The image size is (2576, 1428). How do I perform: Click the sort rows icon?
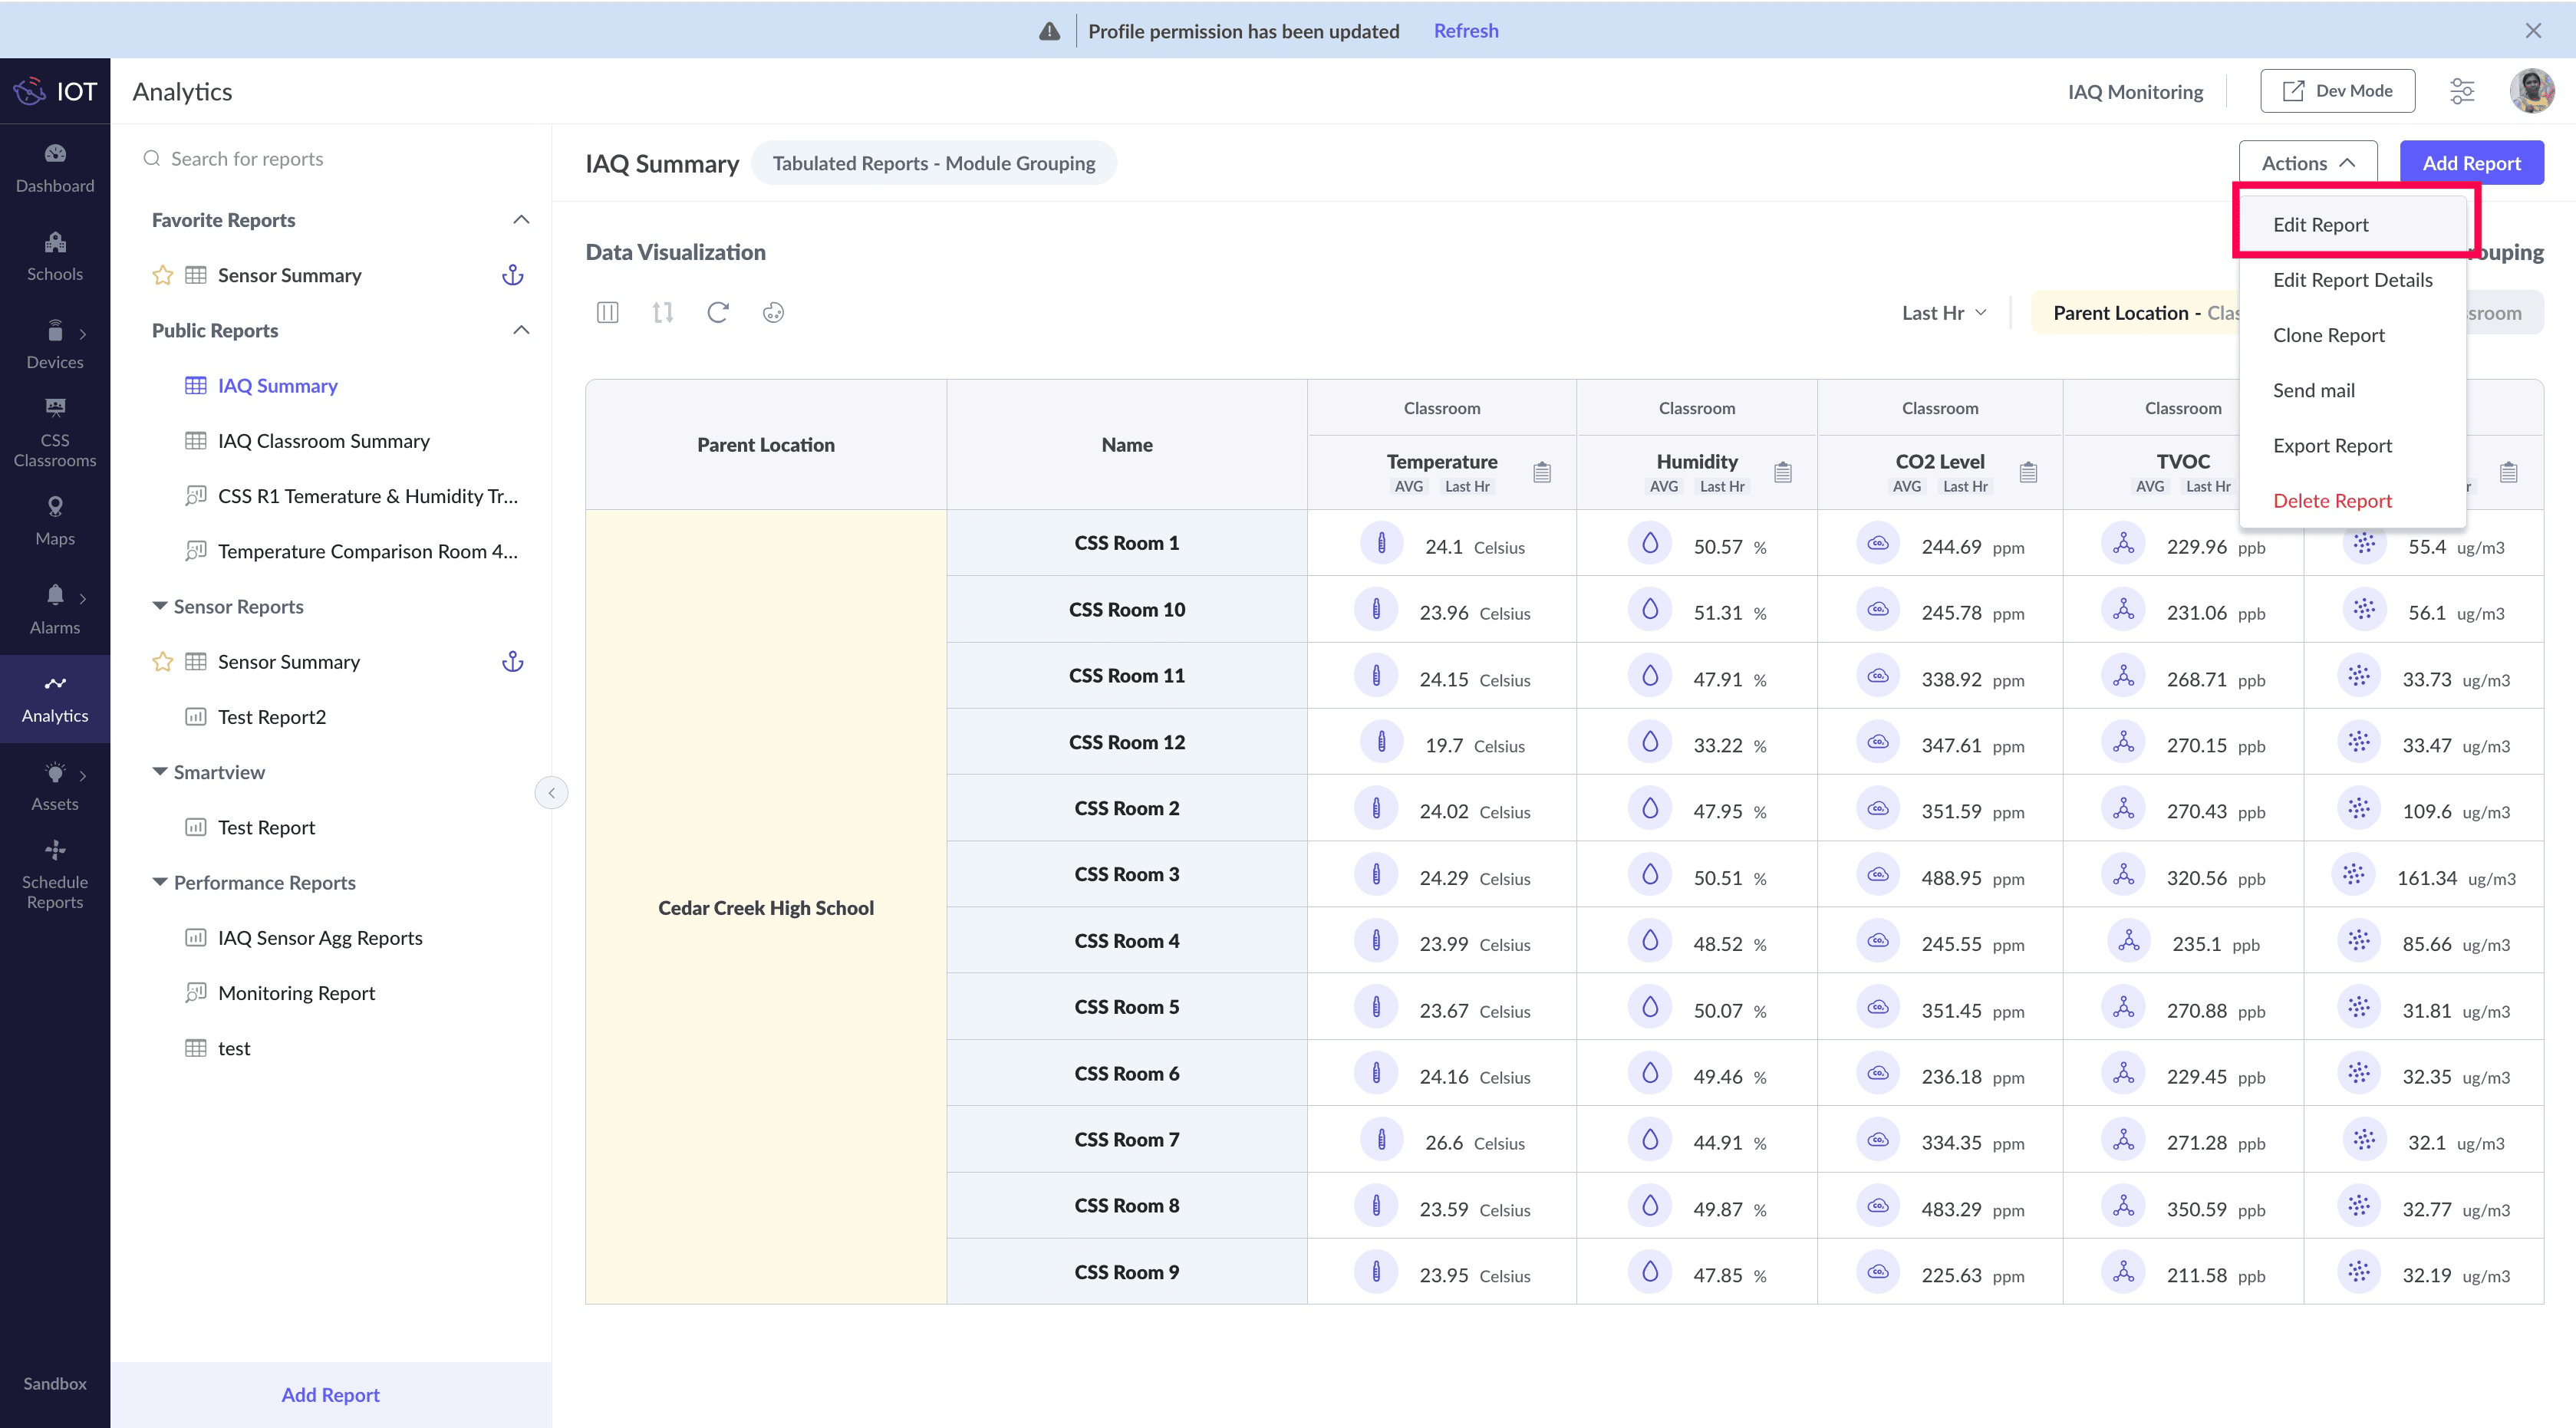[662, 313]
